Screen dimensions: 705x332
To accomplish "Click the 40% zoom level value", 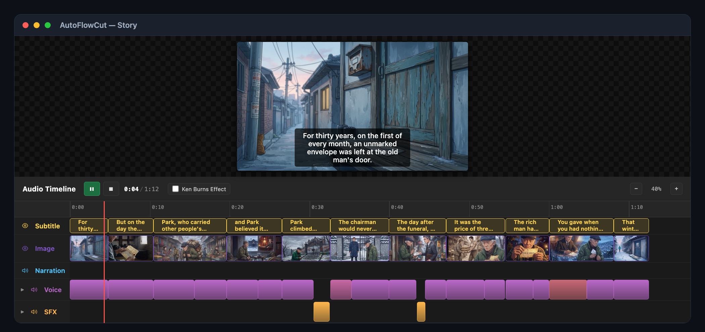I will pyautogui.click(x=656, y=189).
